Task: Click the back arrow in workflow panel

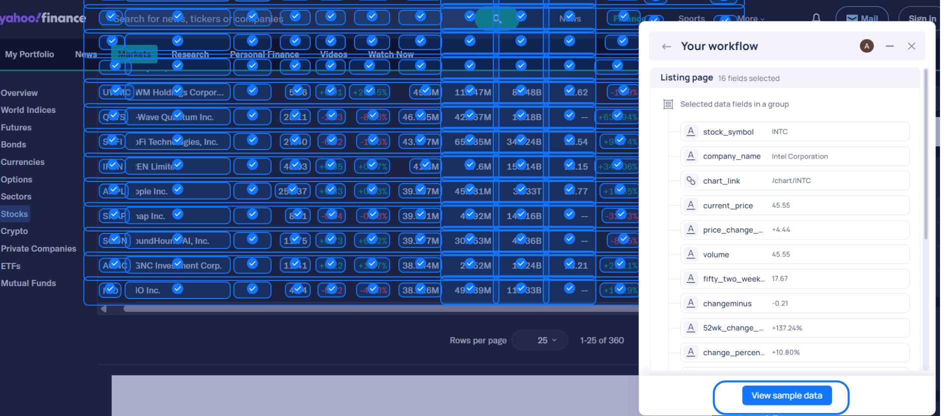Action: pyautogui.click(x=666, y=46)
